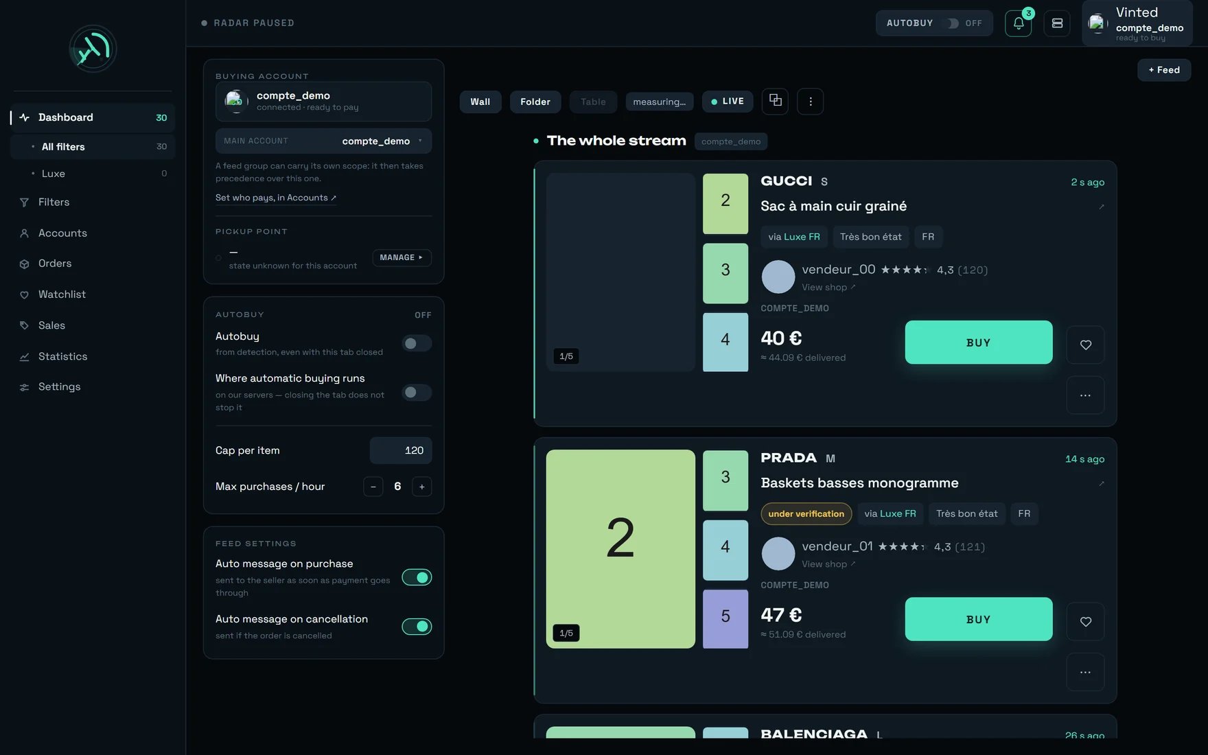Click the + Feed button

tap(1164, 70)
